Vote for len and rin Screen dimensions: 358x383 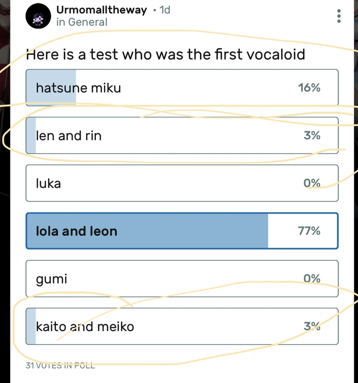pyautogui.click(x=182, y=135)
